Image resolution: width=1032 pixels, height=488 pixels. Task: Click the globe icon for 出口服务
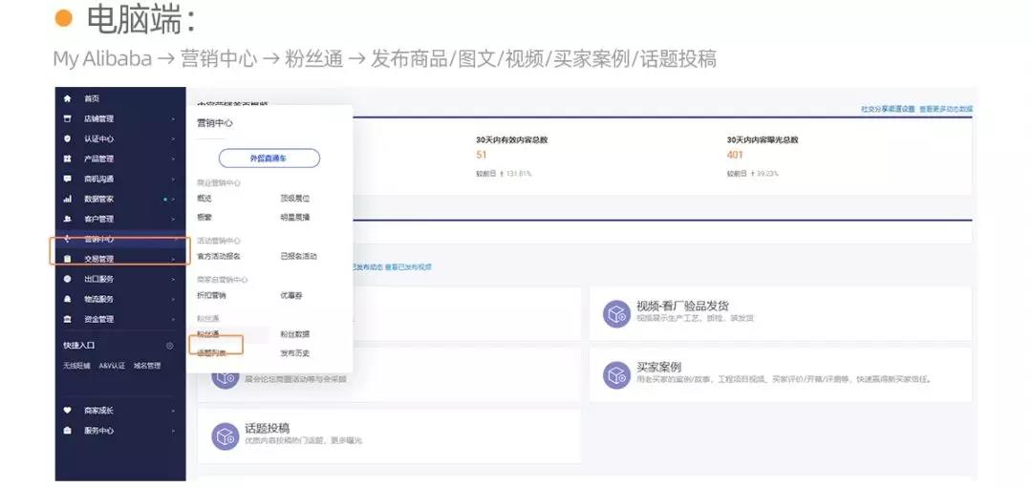click(x=67, y=279)
